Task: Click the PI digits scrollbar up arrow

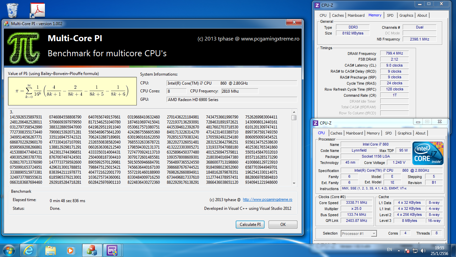Action: [x=294, y=112]
